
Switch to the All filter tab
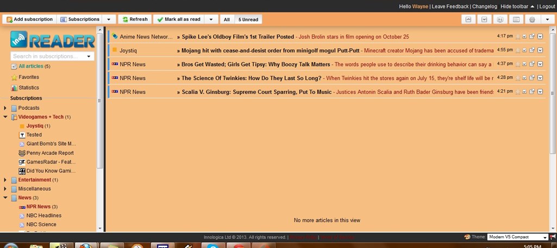point(227,19)
